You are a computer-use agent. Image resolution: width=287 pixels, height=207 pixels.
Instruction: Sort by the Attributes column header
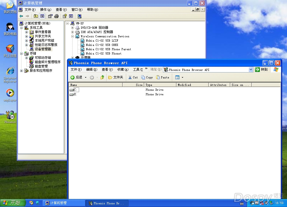pos(219,85)
